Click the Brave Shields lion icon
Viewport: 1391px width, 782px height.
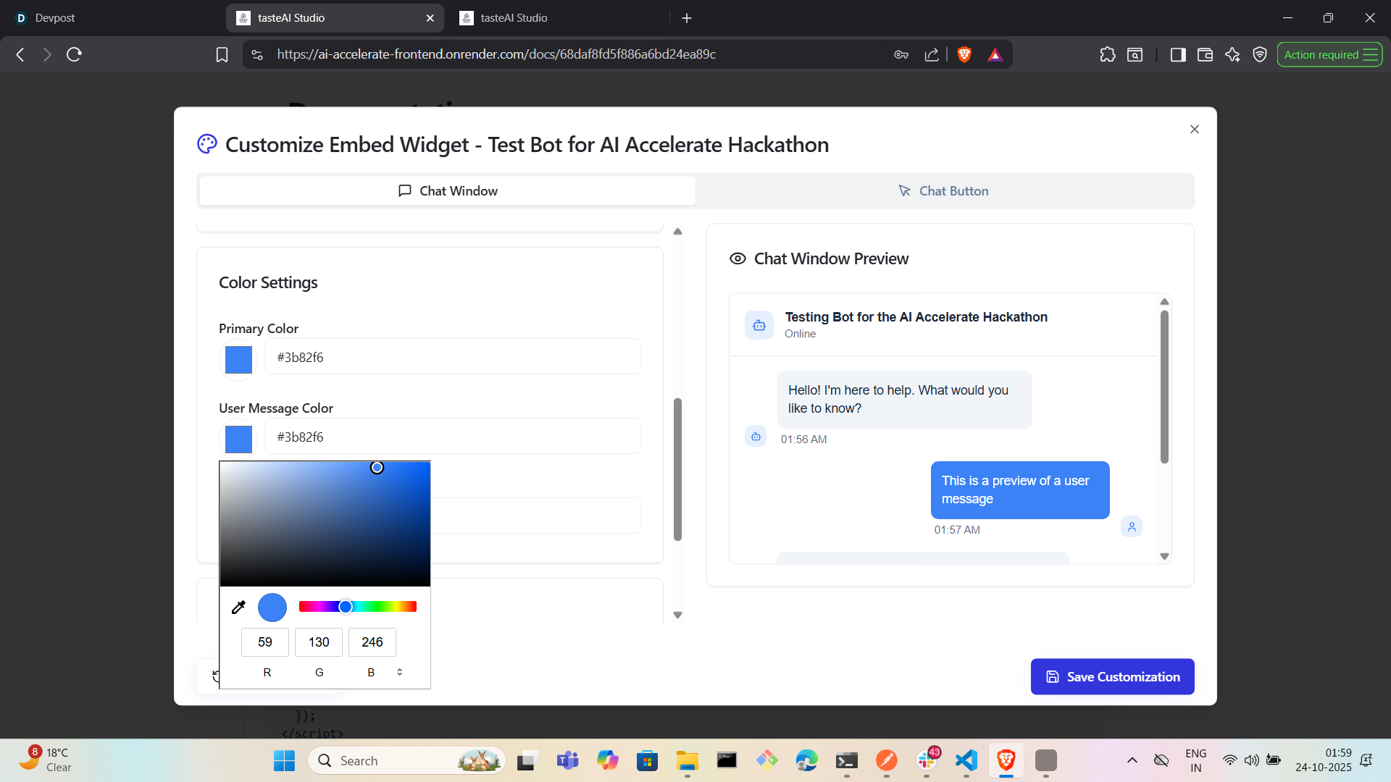[964, 54]
